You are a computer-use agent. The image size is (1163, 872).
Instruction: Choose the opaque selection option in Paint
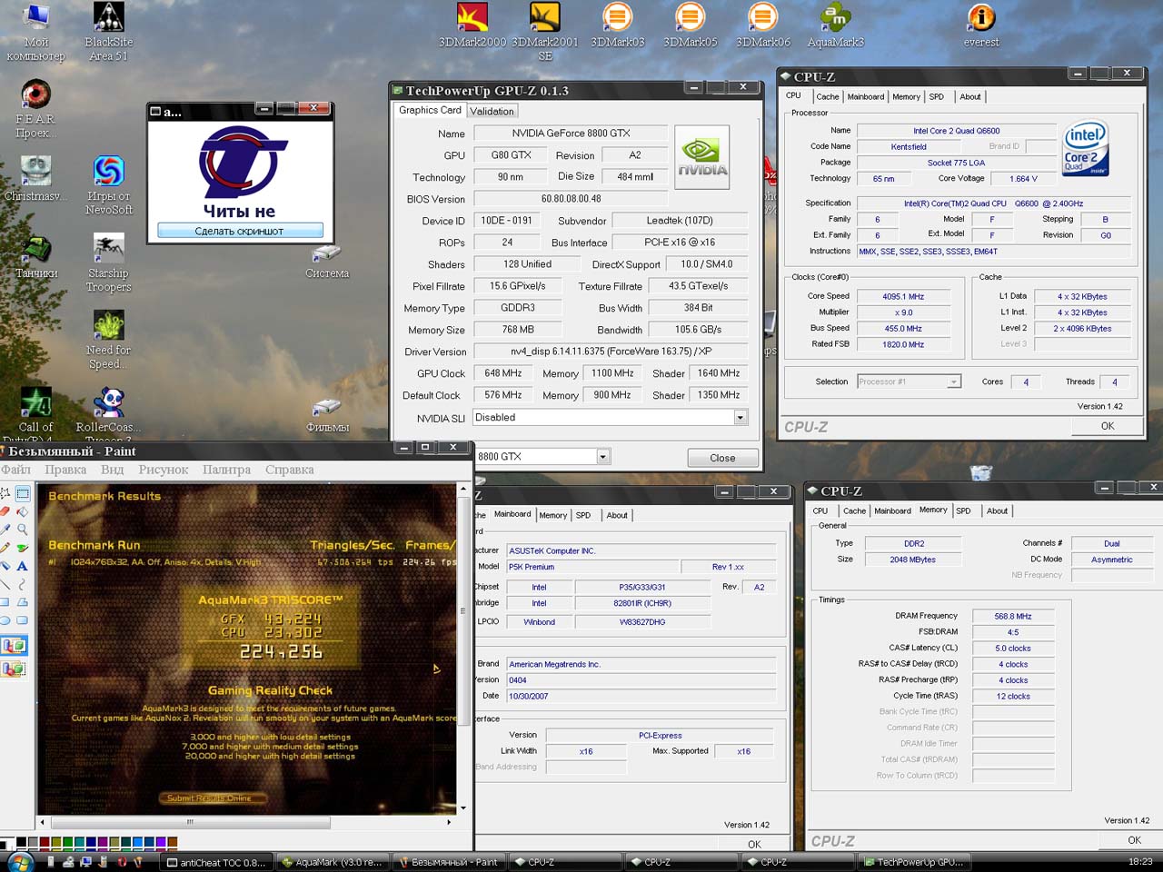[x=14, y=646]
